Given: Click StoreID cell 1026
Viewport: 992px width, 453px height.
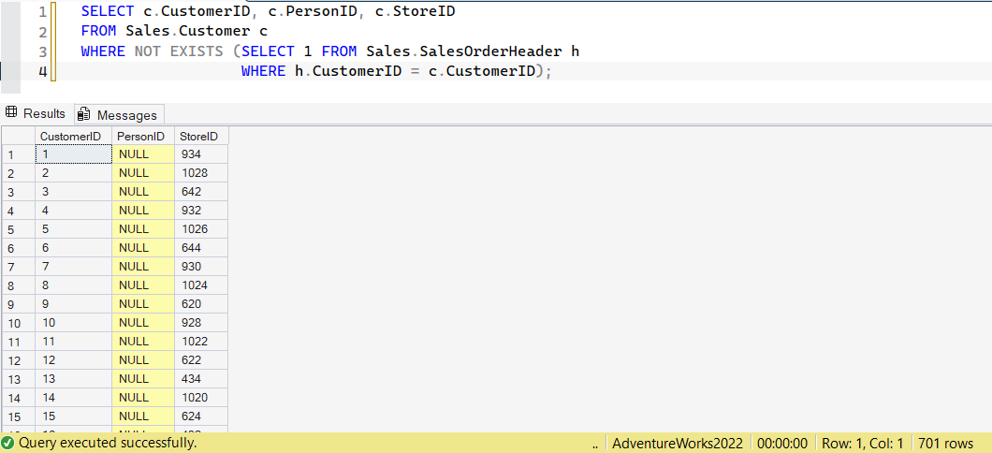Looking at the screenshot, I should [x=201, y=229].
